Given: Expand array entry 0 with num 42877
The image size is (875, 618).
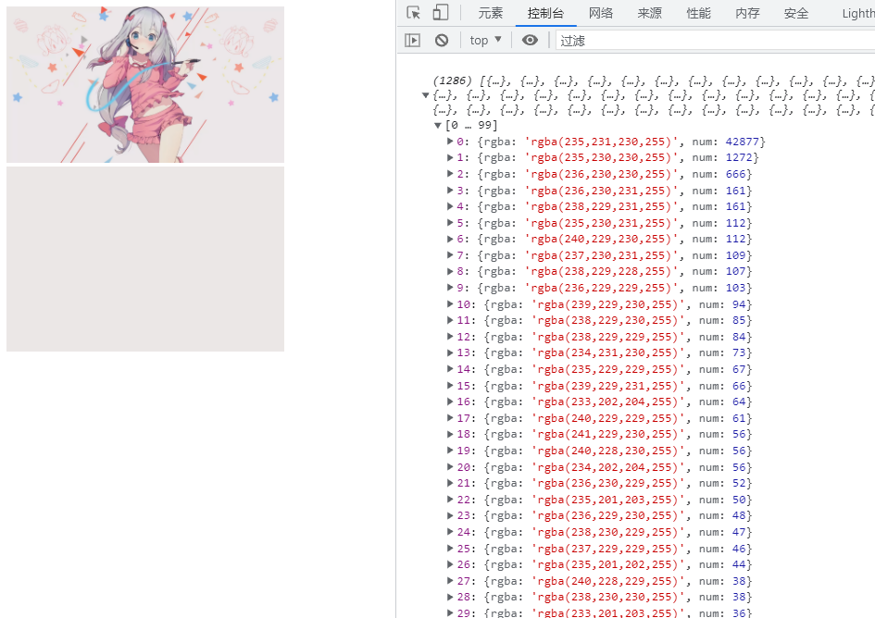Looking at the screenshot, I should [x=450, y=142].
